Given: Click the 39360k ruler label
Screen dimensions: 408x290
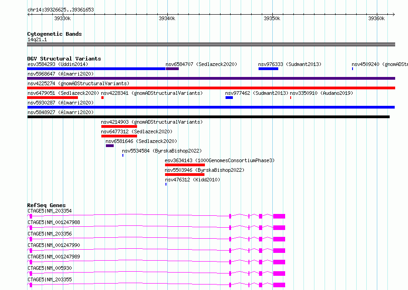Looking at the screenshot, I should click(x=376, y=18).
